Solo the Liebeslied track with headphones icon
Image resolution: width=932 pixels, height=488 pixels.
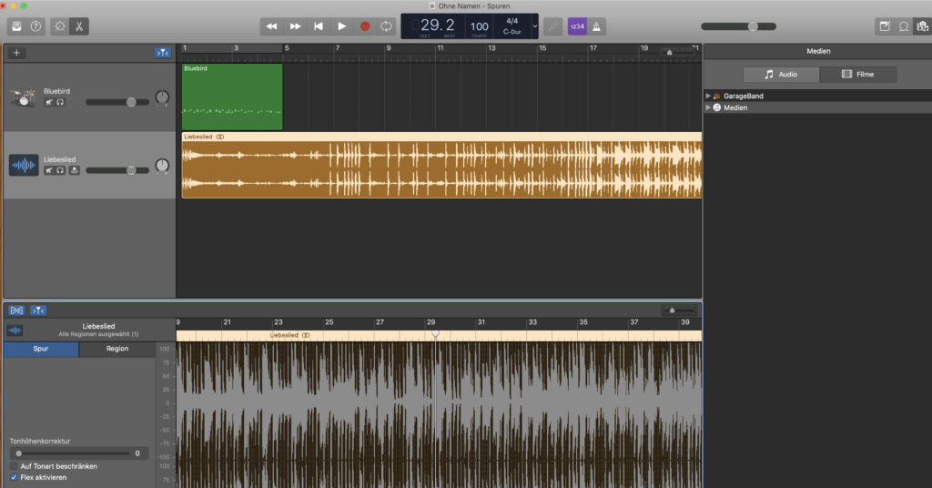pos(60,169)
